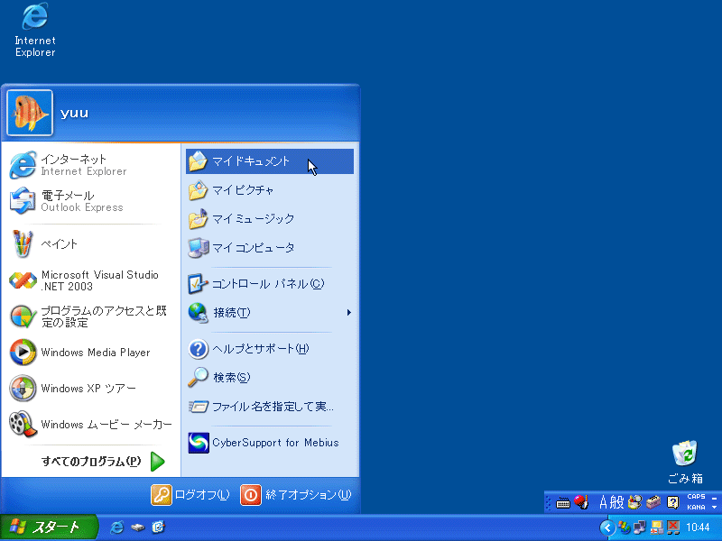Click the 10:44 taskbar clock
Image resolution: width=722 pixels, height=541 pixels.
[x=698, y=527]
